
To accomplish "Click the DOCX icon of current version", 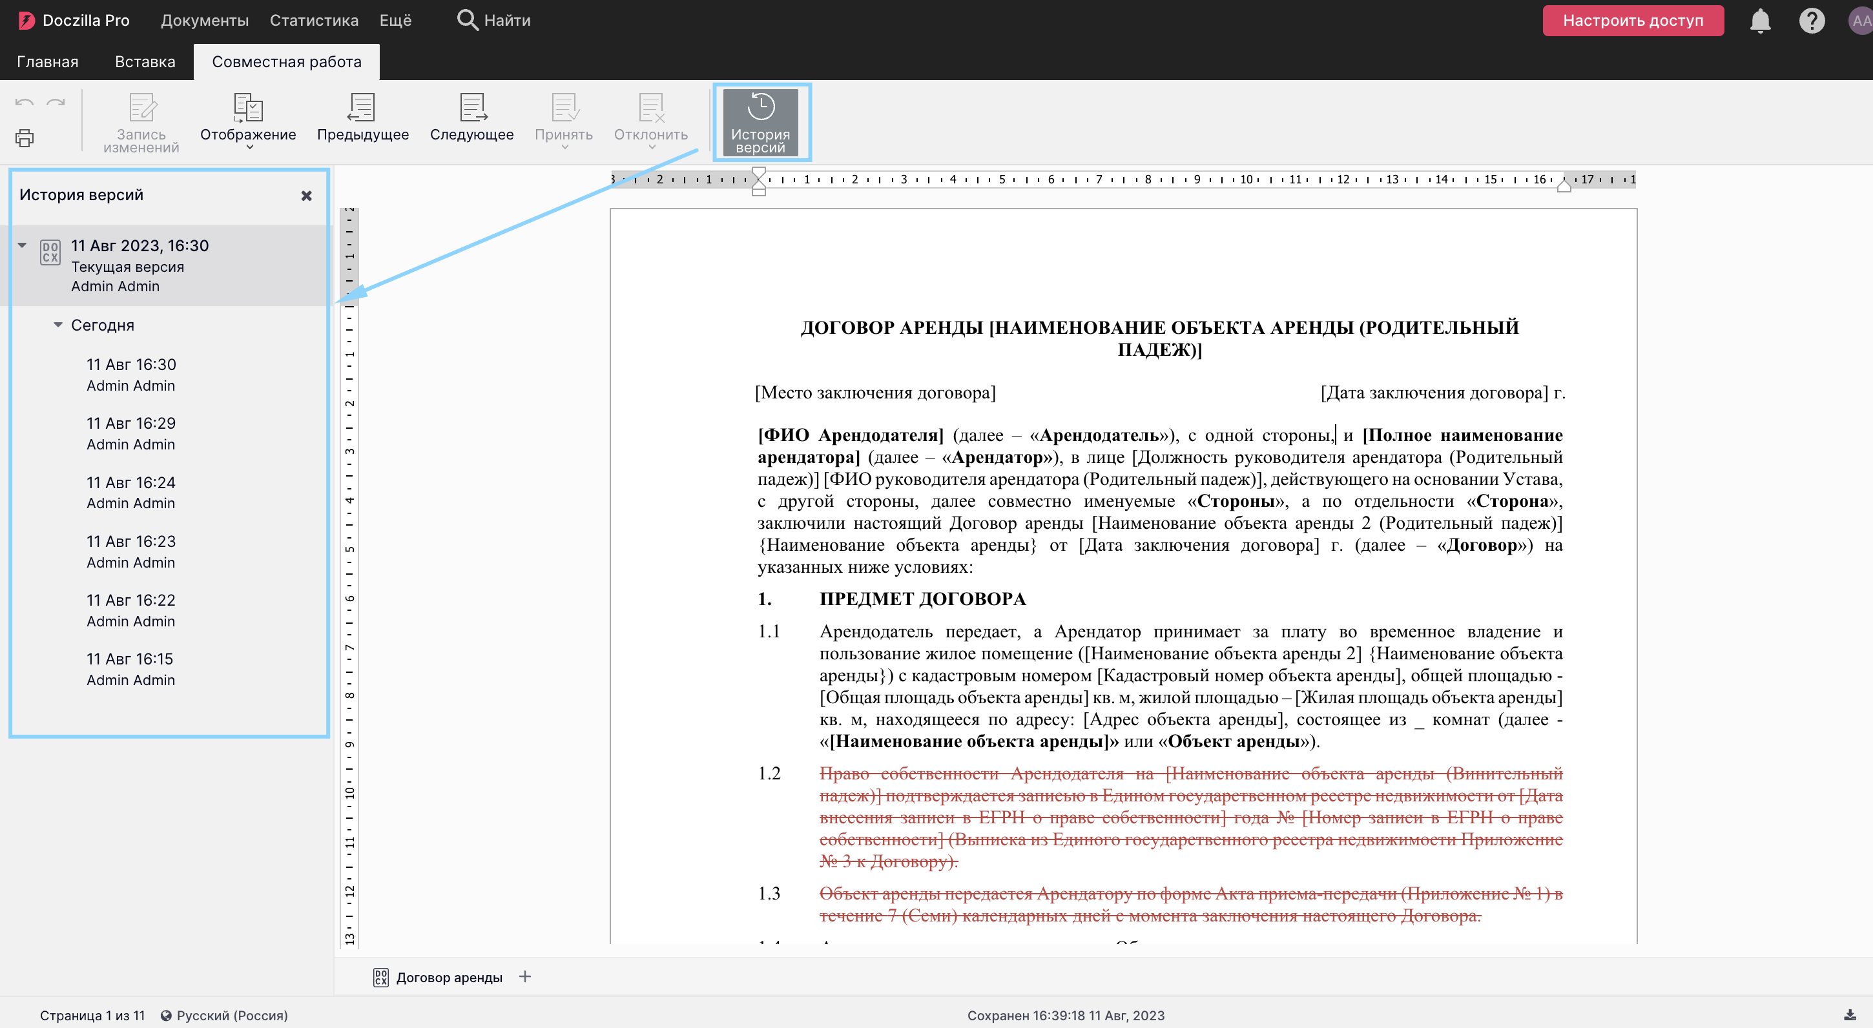I will pos(50,252).
